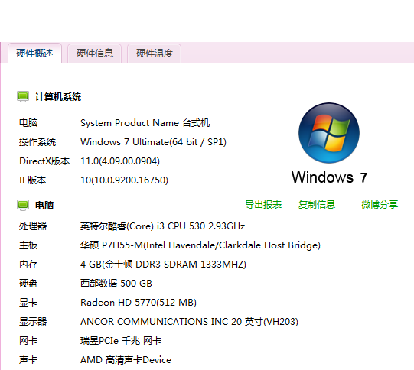
Task: Click the 'Windows 7' caption under the logo
Action: click(x=329, y=177)
